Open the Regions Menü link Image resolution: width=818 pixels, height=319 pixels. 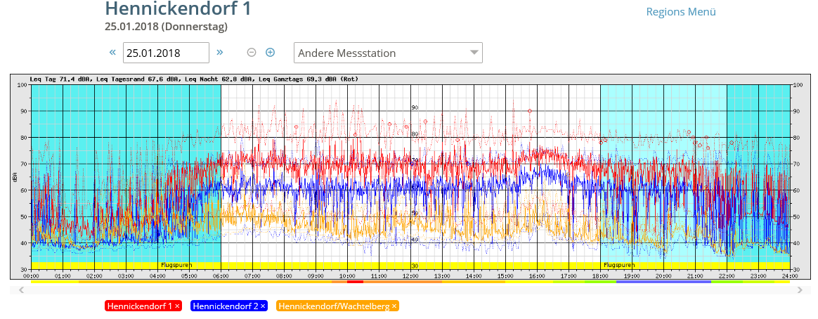(681, 12)
